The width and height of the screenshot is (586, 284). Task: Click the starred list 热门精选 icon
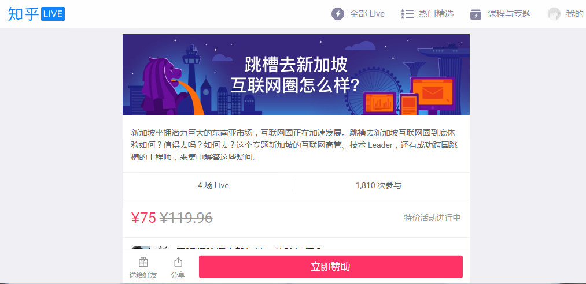pos(407,14)
